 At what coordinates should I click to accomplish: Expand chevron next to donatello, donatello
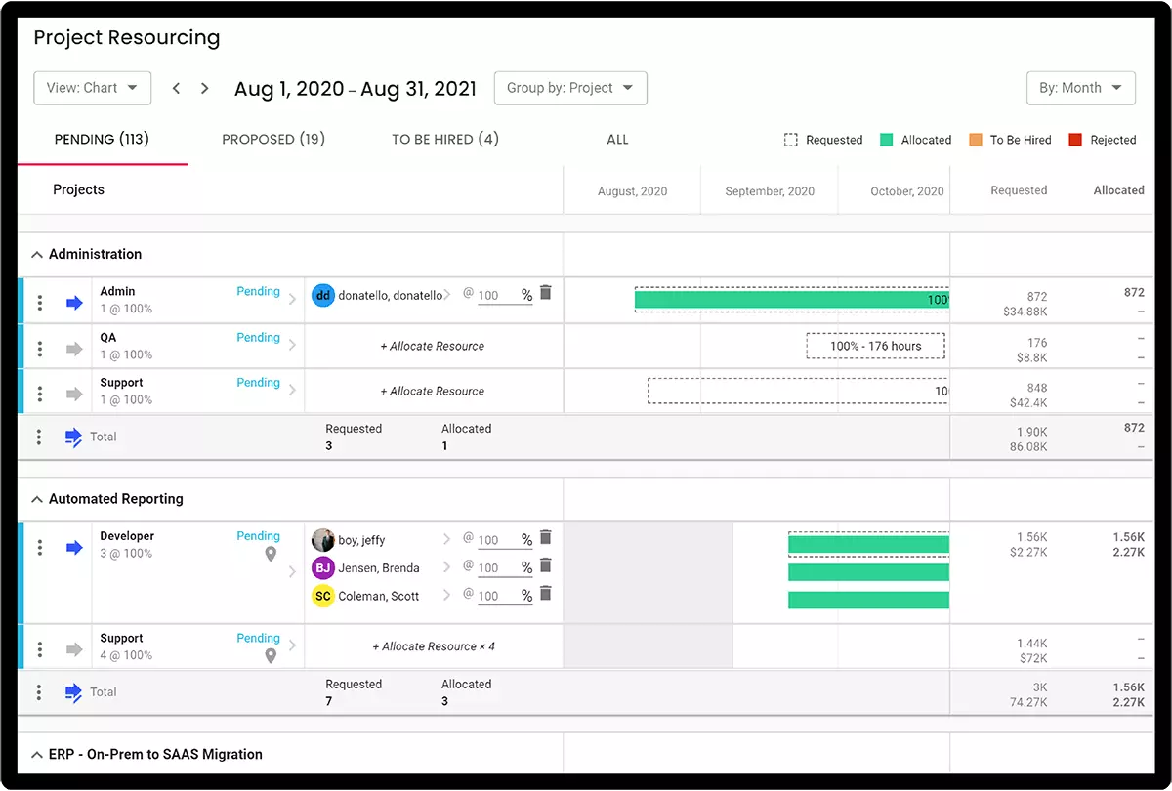point(448,294)
